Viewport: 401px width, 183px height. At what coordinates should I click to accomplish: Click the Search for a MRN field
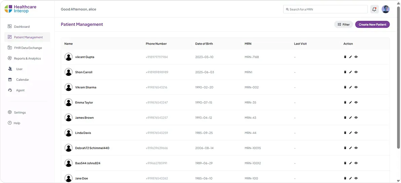pos(325,9)
